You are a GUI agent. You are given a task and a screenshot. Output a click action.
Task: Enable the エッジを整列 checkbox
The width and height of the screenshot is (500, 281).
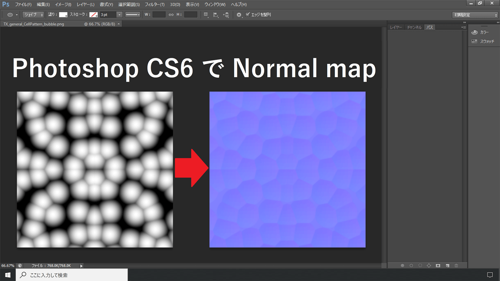point(248,15)
